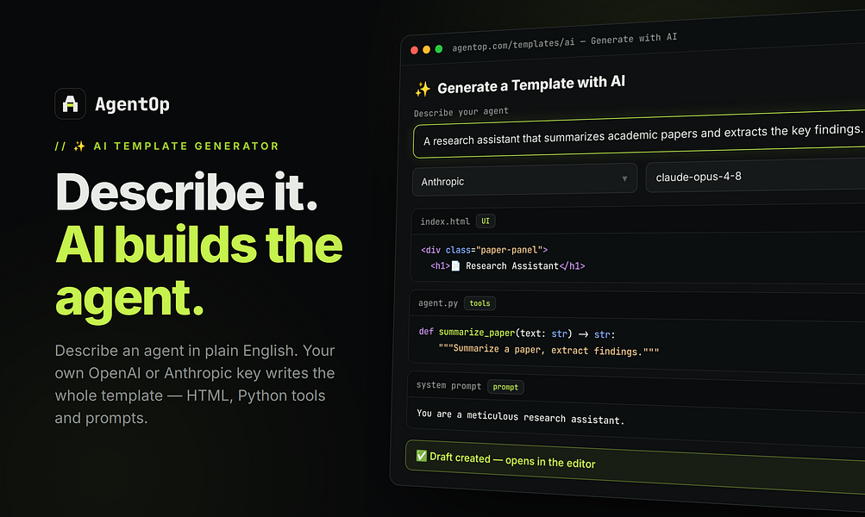Screen dimensions: 865x517
Task: Click the Summarize a paper docstring line
Action: tap(548, 350)
